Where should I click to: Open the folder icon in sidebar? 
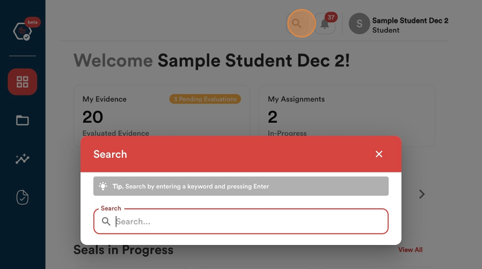[x=22, y=120]
